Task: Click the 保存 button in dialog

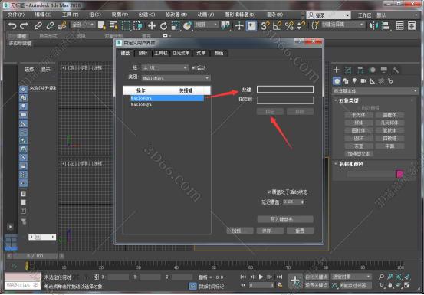Action: [x=270, y=231]
